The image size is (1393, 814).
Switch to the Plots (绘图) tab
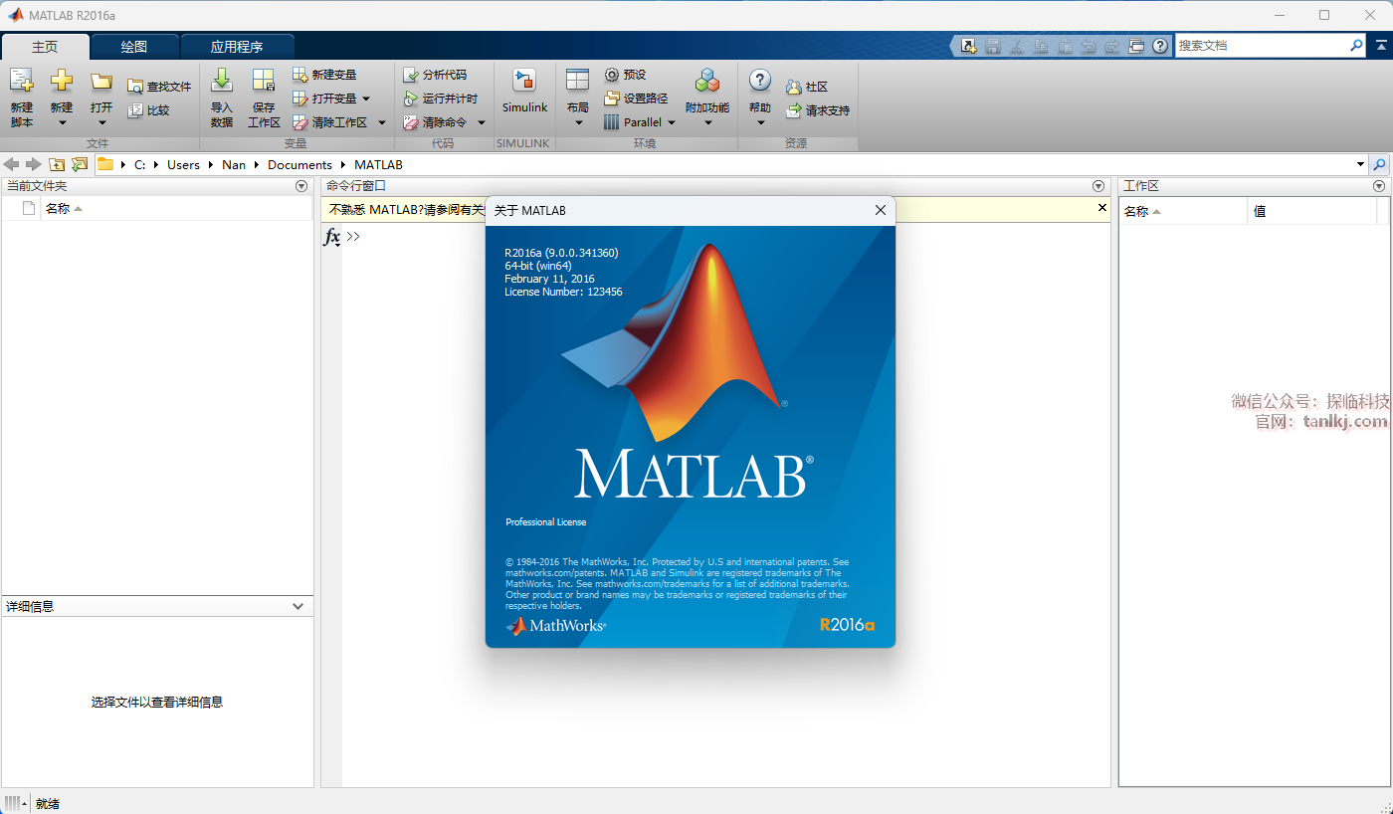point(134,47)
